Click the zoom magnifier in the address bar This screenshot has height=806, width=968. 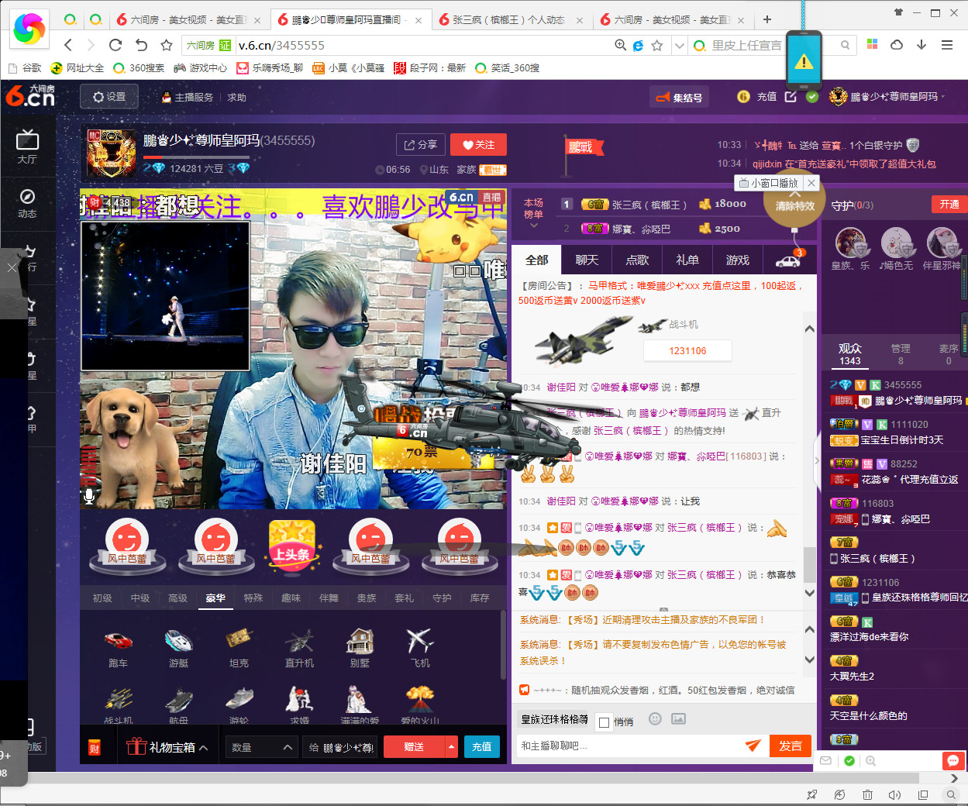[x=620, y=46]
